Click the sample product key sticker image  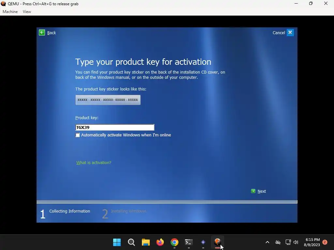(108, 100)
